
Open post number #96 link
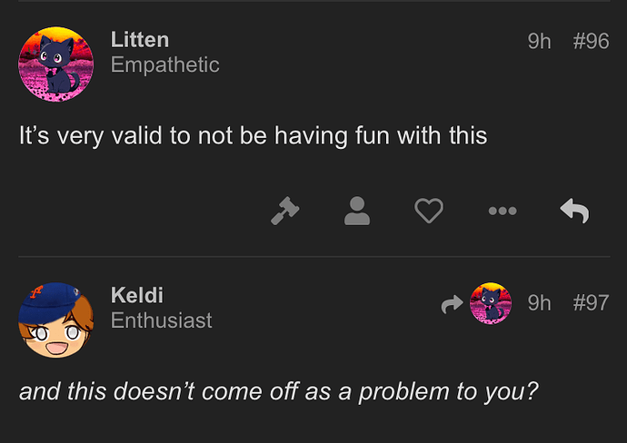591,41
